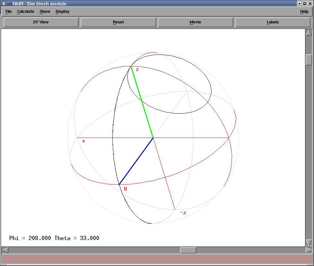Open the Show menu
The image size is (314, 266).
(45, 12)
